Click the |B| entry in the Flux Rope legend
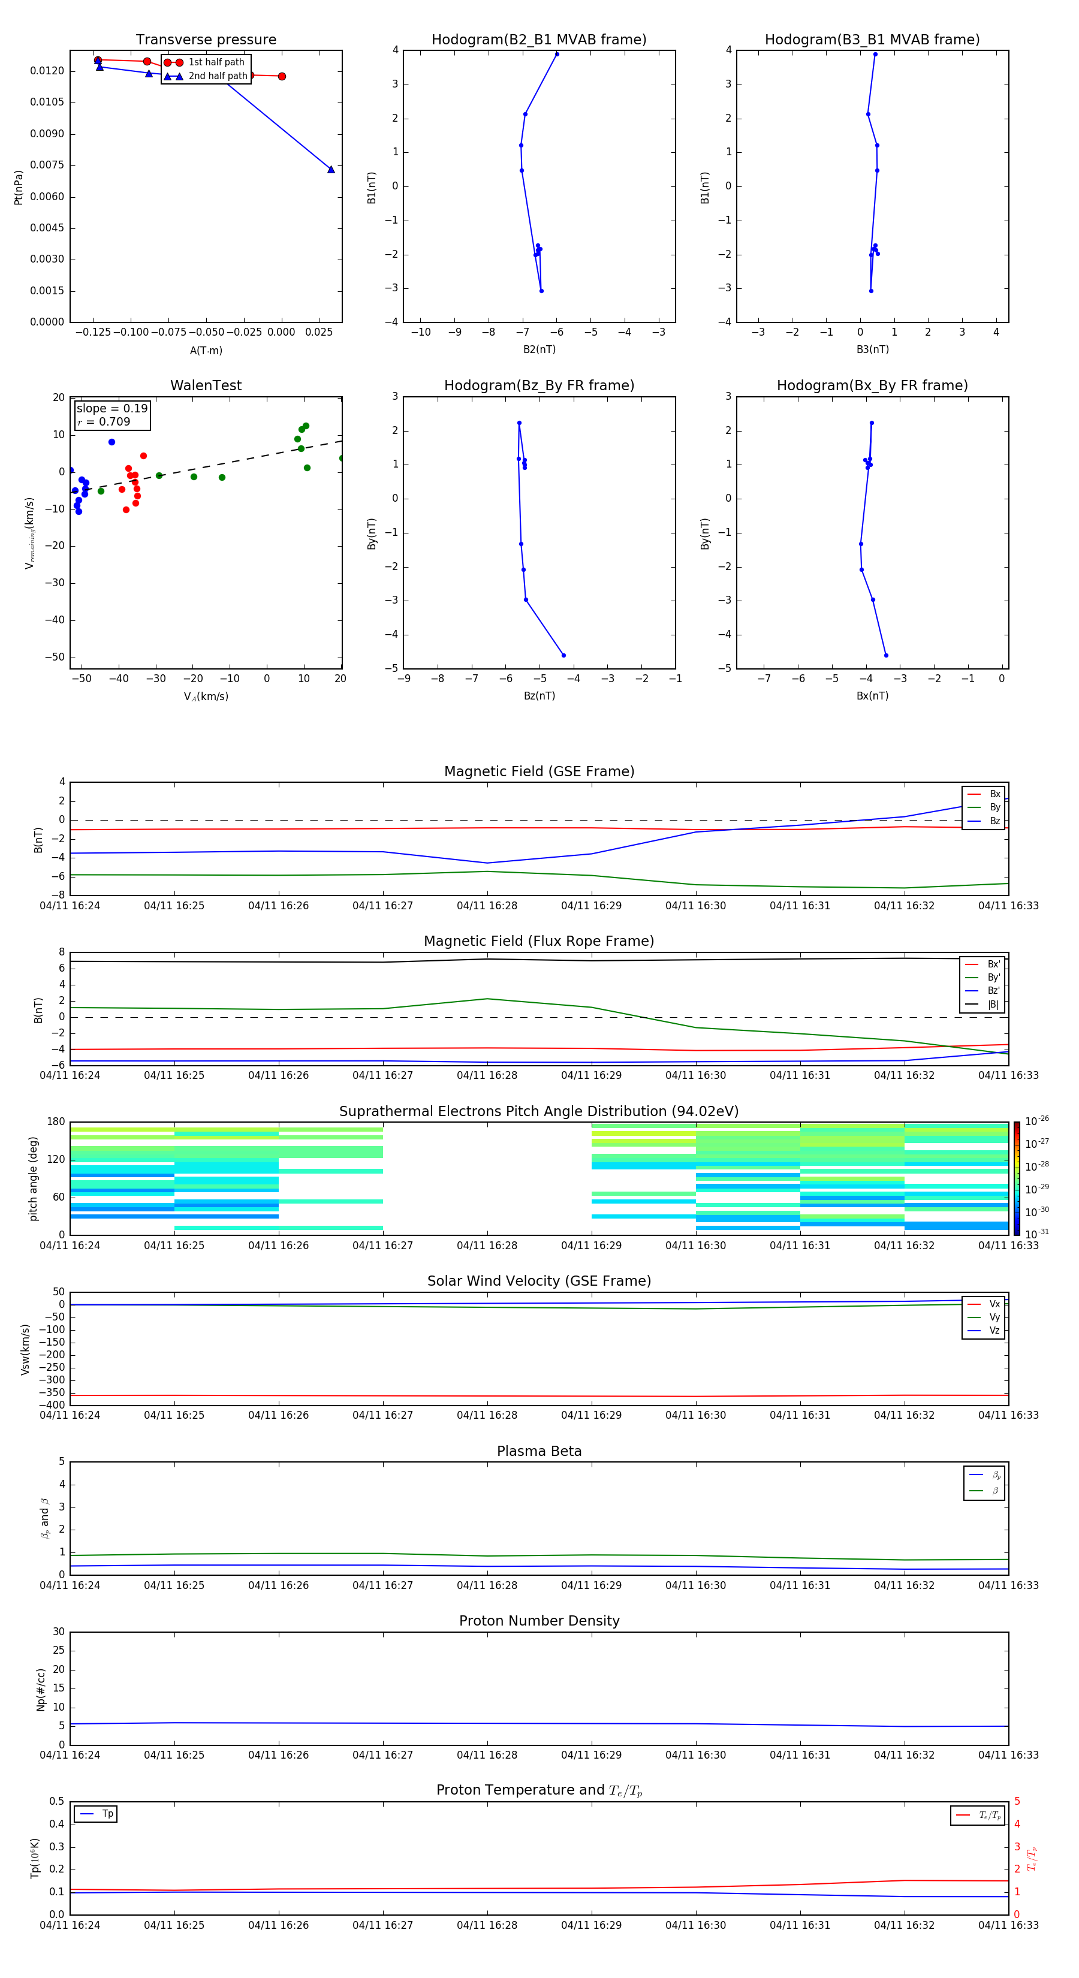The image size is (1079, 1978). 982,1005
